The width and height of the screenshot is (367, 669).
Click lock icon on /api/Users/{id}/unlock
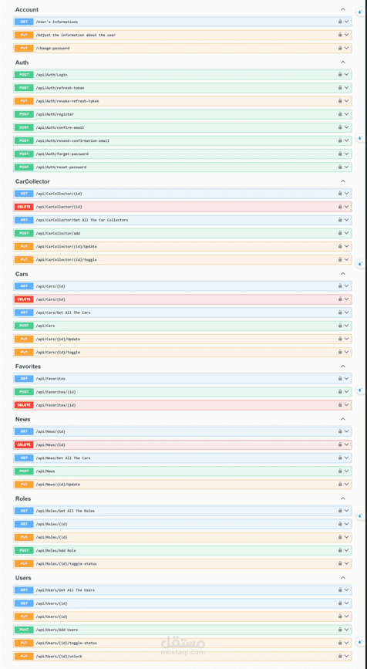click(x=340, y=656)
